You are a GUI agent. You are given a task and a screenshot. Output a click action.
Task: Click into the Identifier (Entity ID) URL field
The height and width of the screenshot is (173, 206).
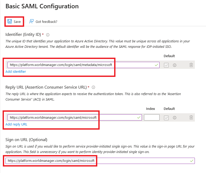[84, 65]
